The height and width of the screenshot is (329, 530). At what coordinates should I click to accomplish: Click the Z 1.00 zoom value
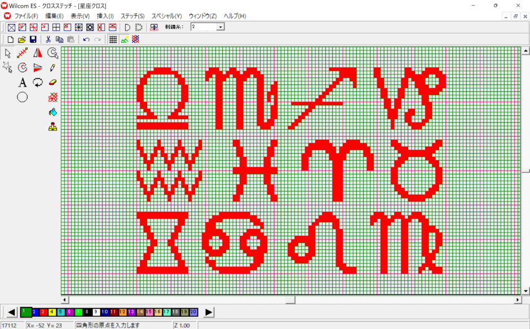click(182, 325)
